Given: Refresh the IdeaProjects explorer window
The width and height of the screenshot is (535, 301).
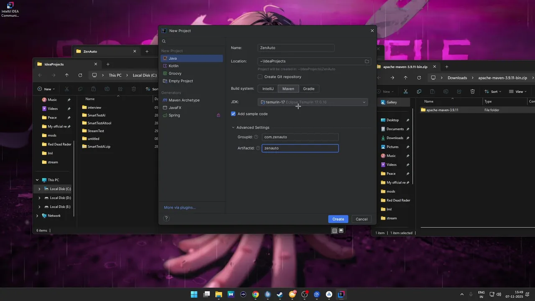Looking at the screenshot, I should click(x=80, y=75).
